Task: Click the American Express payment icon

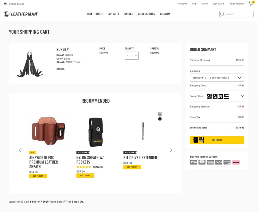Action: (x=210, y=162)
